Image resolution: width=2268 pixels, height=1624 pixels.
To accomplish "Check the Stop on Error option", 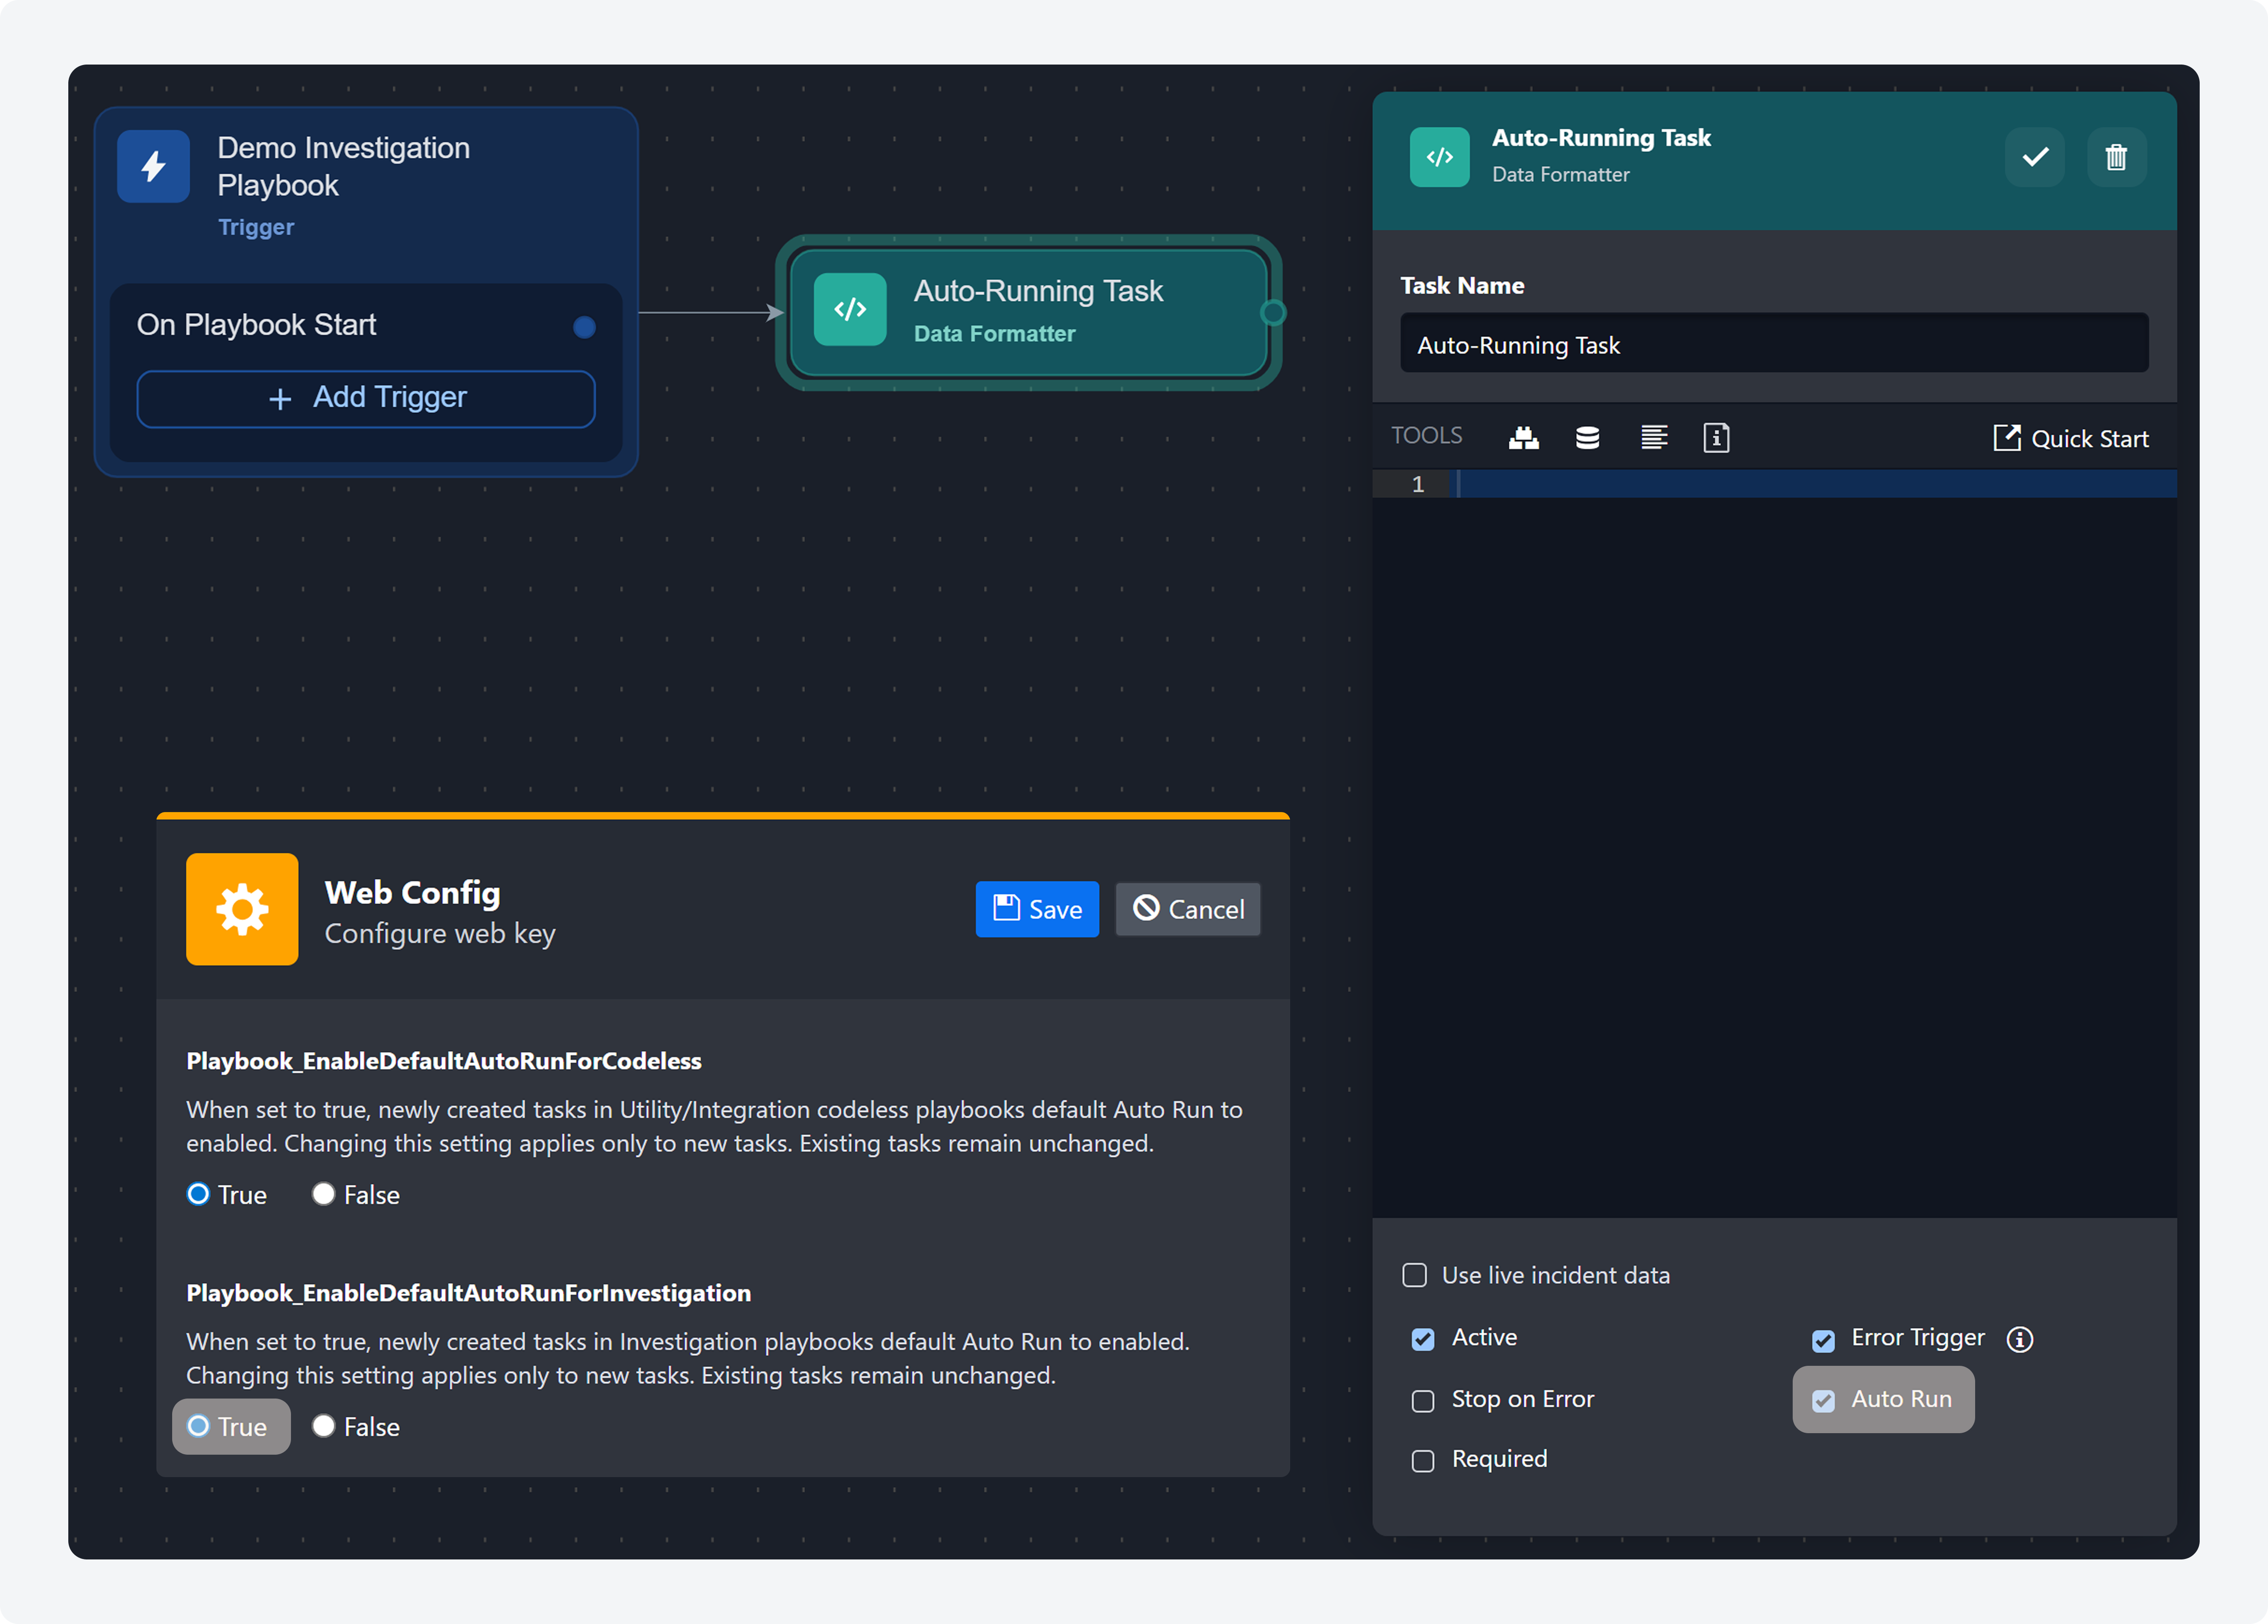I will point(1422,1400).
